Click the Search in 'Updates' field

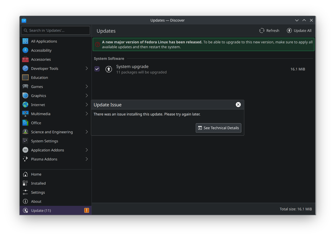[x=56, y=30]
